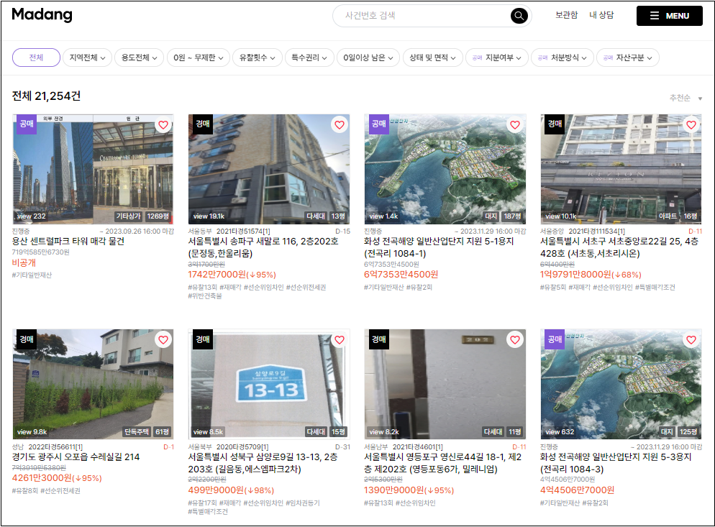The width and height of the screenshot is (715, 527).
Task: Click the 공매 badge on 용산 센트럴파크 card
Action: (x=27, y=124)
